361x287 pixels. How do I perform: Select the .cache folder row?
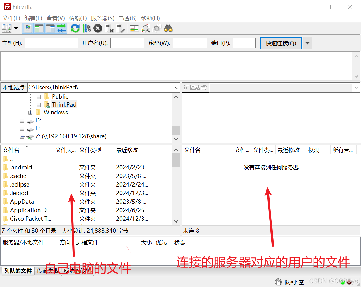(87, 176)
